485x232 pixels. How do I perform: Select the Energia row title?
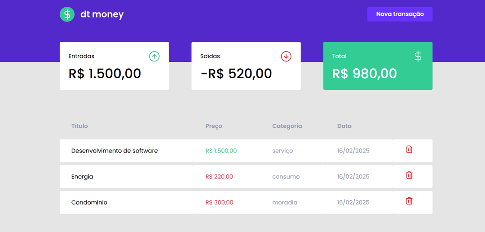coord(82,177)
